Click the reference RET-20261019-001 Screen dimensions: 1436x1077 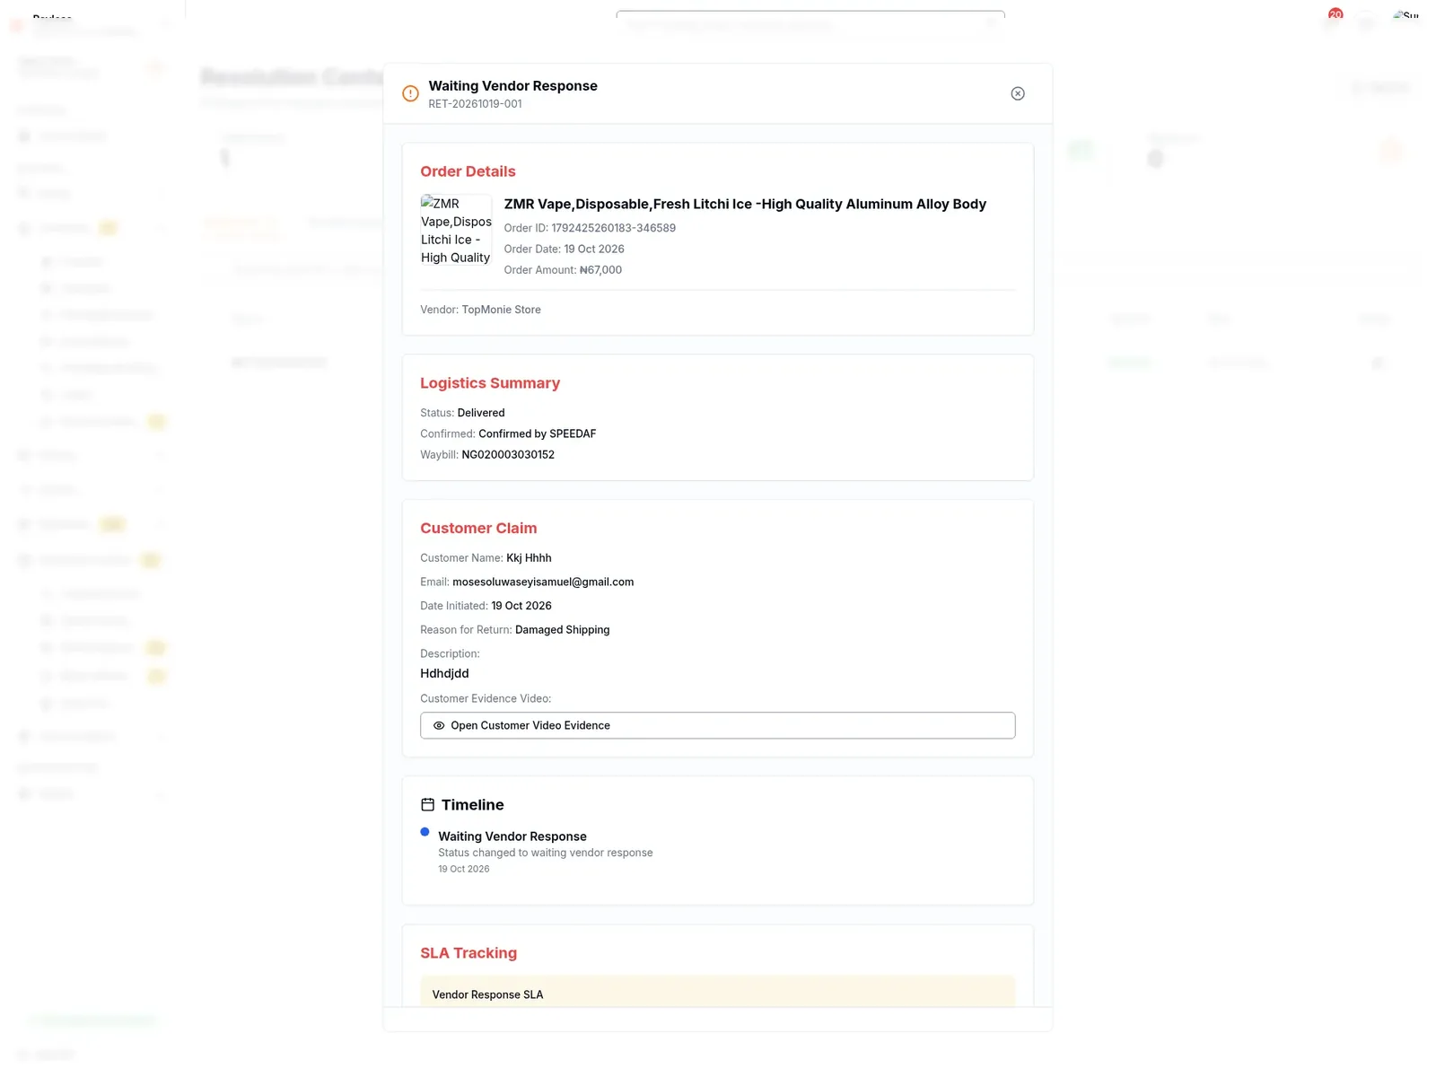point(475,104)
